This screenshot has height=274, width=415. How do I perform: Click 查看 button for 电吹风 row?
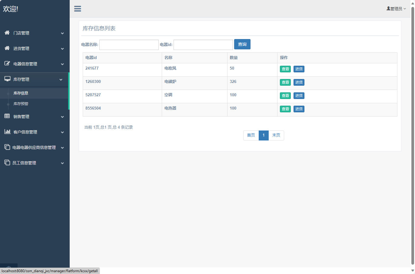click(285, 69)
